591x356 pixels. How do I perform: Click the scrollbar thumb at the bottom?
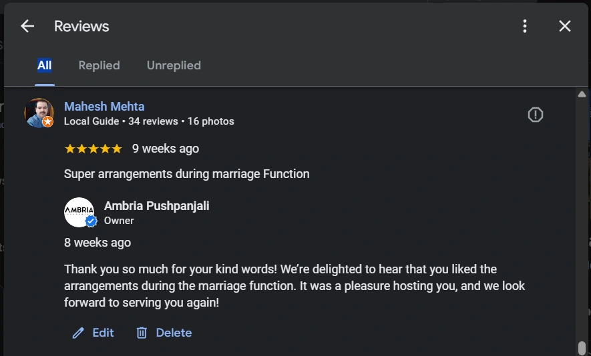[x=582, y=348]
